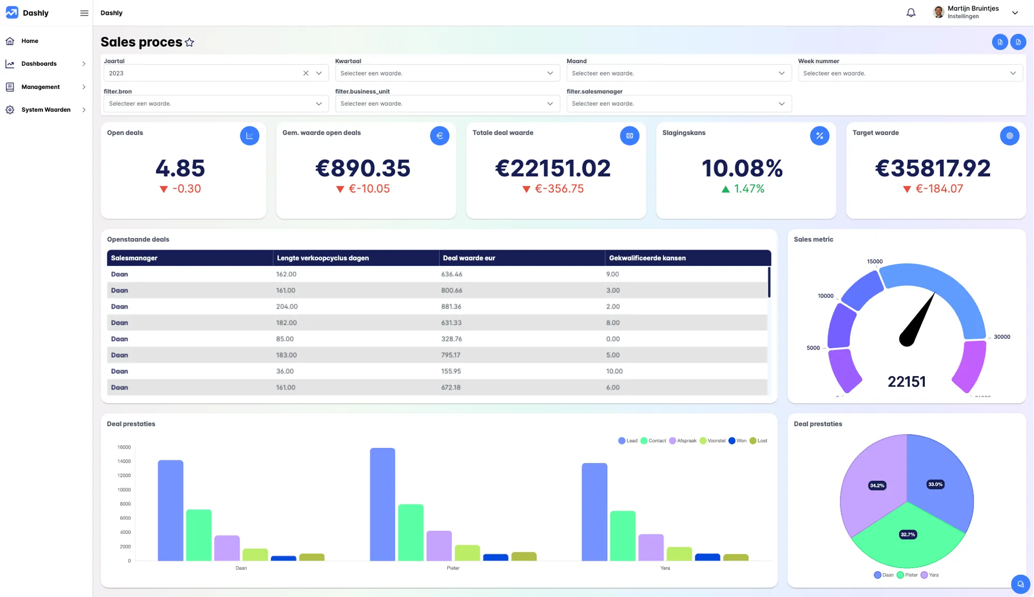Click the Openstaande deals table scrollbar

(769, 282)
